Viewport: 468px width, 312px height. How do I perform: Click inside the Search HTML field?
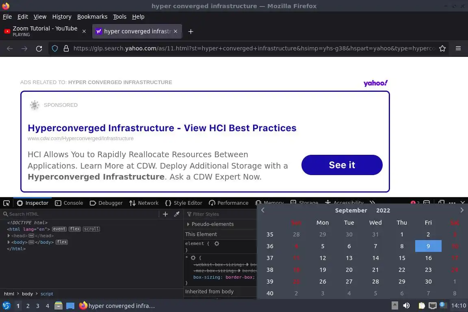[x=80, y=214]
